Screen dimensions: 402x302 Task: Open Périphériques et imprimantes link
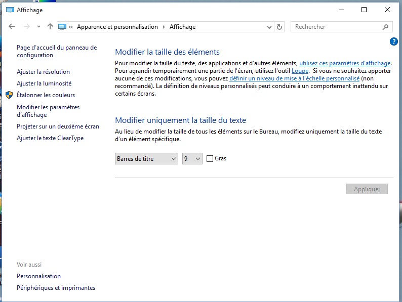56,288
